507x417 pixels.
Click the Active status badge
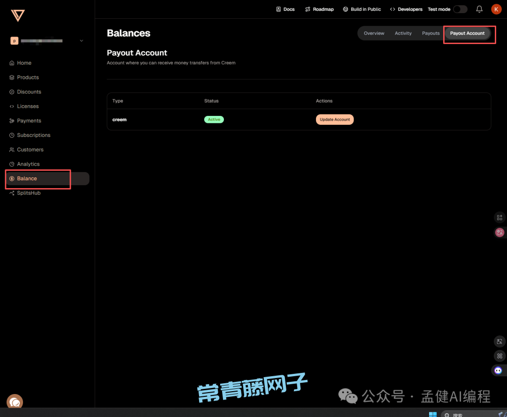(214, 120)
